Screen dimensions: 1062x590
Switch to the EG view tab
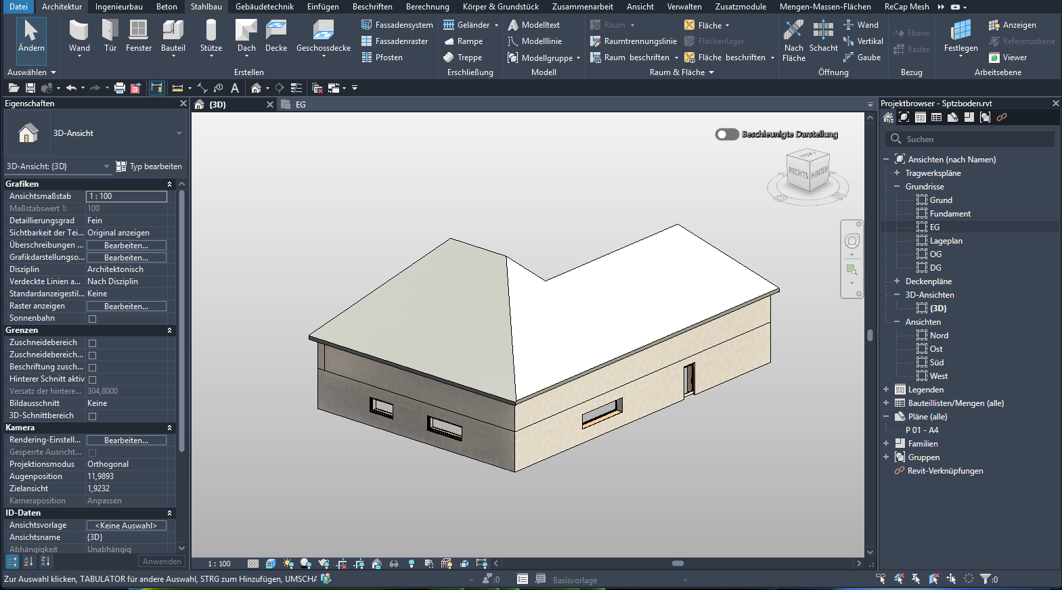point(301,105)
